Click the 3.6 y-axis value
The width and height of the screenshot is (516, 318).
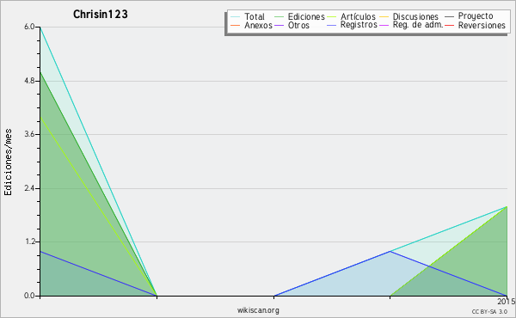tap(29, 134)
